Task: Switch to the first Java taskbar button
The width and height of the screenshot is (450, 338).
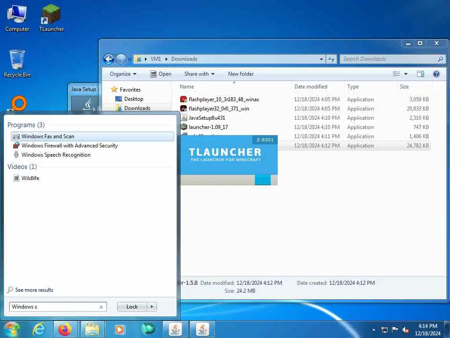Action: point(175,329)
